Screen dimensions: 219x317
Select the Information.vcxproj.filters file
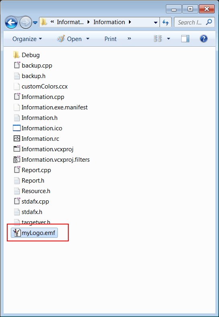click(51, 160)
